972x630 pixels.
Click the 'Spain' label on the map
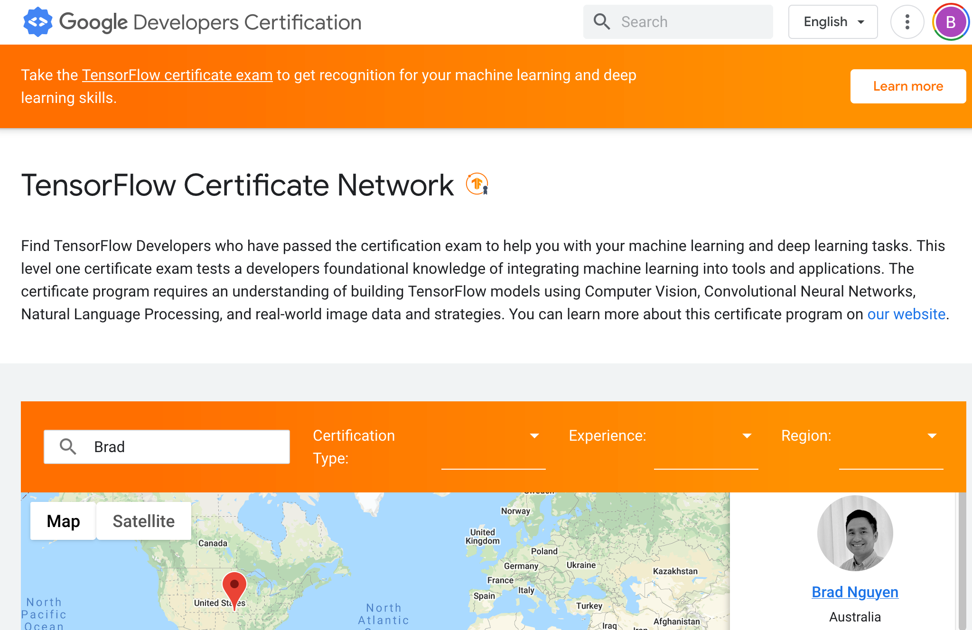point(484,596)
